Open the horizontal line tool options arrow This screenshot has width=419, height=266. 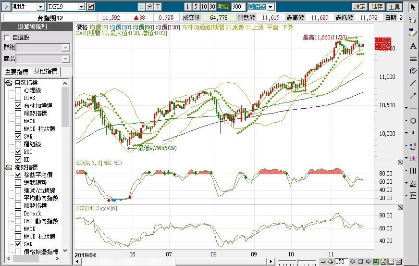[x=407, y=108]
